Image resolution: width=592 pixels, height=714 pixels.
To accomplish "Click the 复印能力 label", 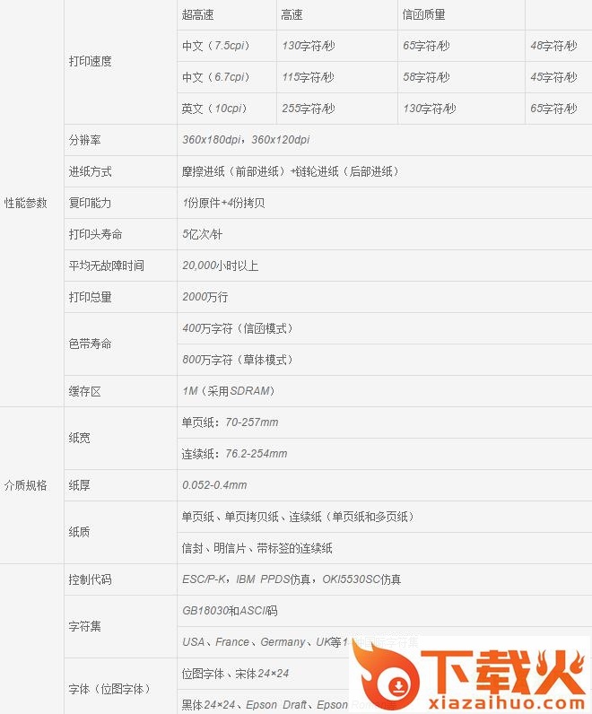I will pos(91,203).
